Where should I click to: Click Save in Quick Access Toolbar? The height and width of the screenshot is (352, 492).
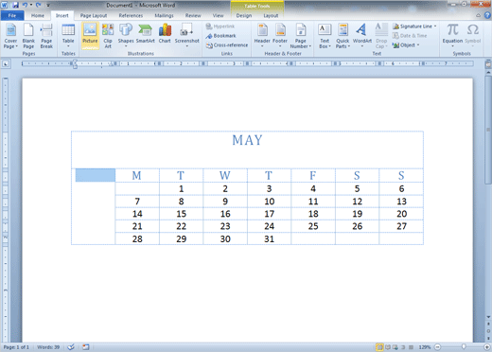(15, 5)
